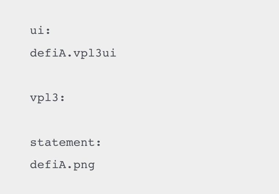Click the "statement:" label text
Screen dimensions: 279x194
pos(65,142)
